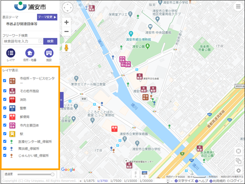This screenshot has width=245, height=184.
Task: Select the 1/7500 scale option
Action: 115,181
